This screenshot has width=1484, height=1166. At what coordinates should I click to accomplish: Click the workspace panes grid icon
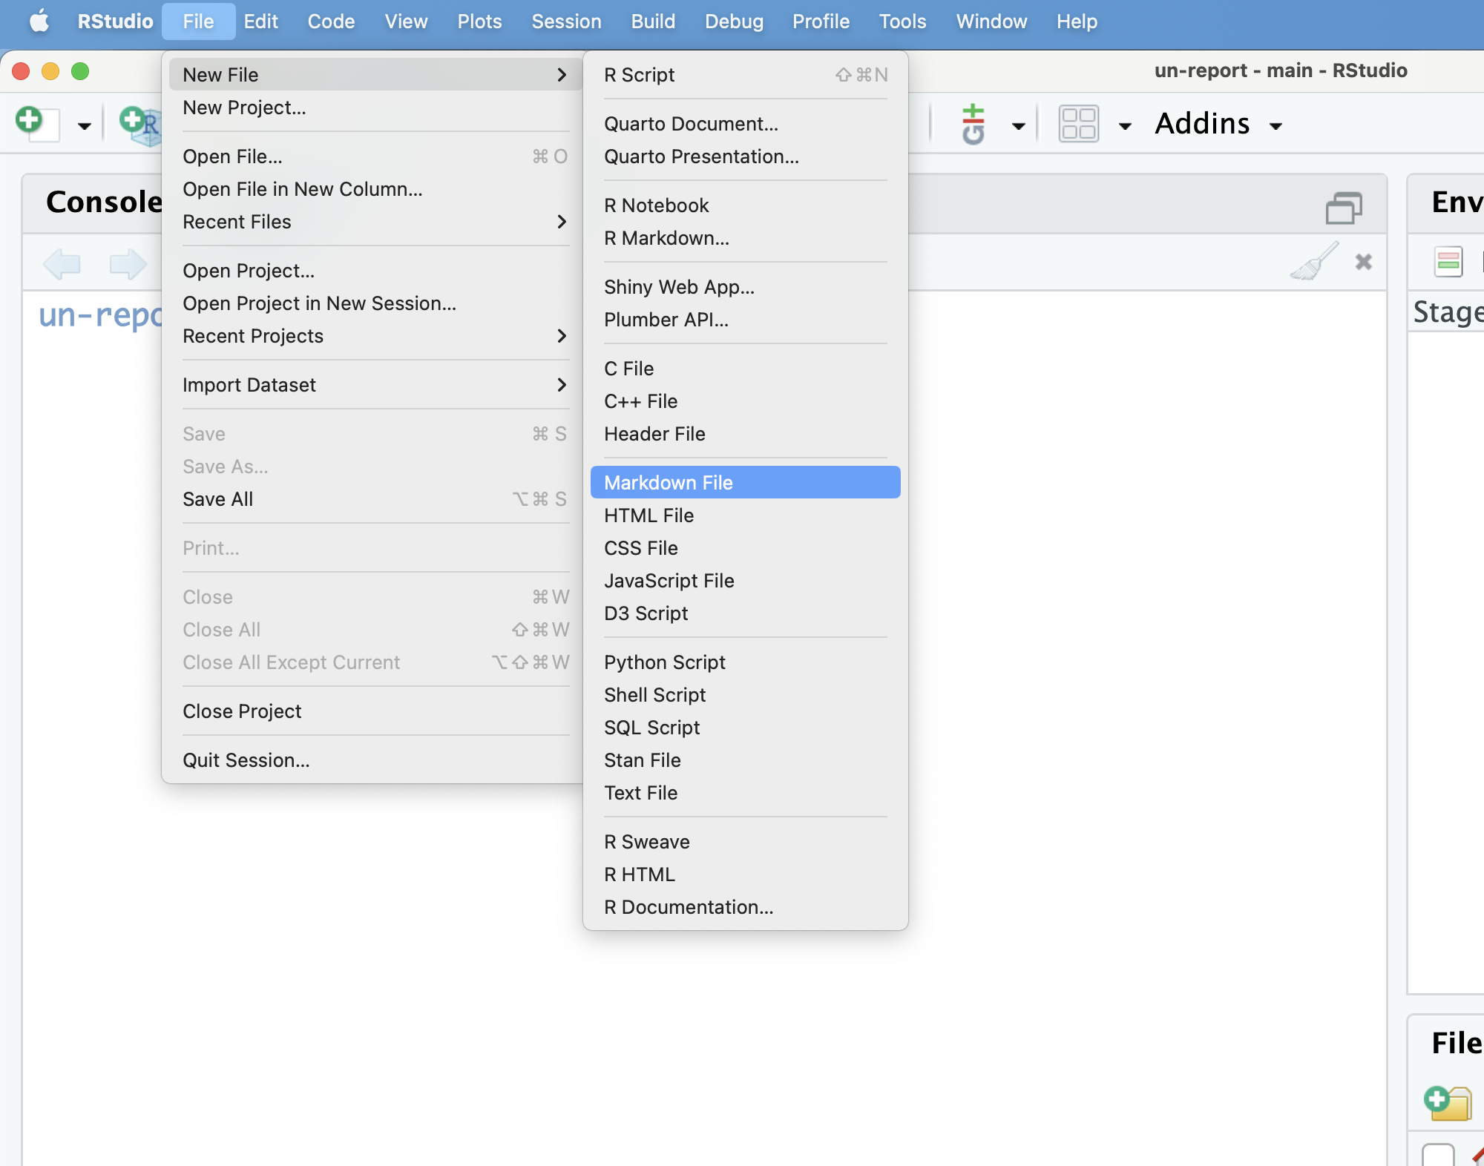point(1078,124)
